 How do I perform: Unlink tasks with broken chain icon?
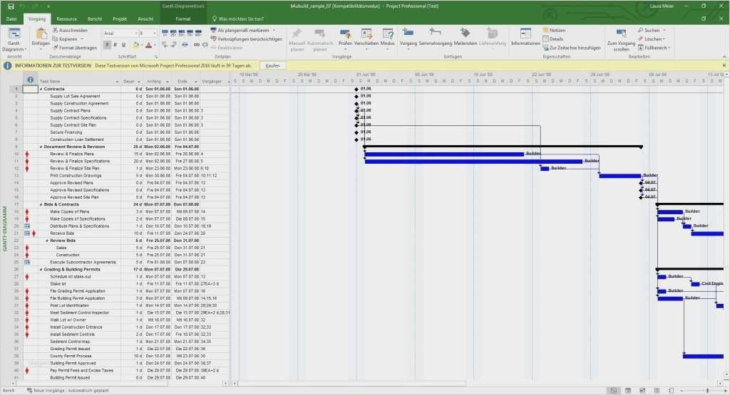click(205, 45)
